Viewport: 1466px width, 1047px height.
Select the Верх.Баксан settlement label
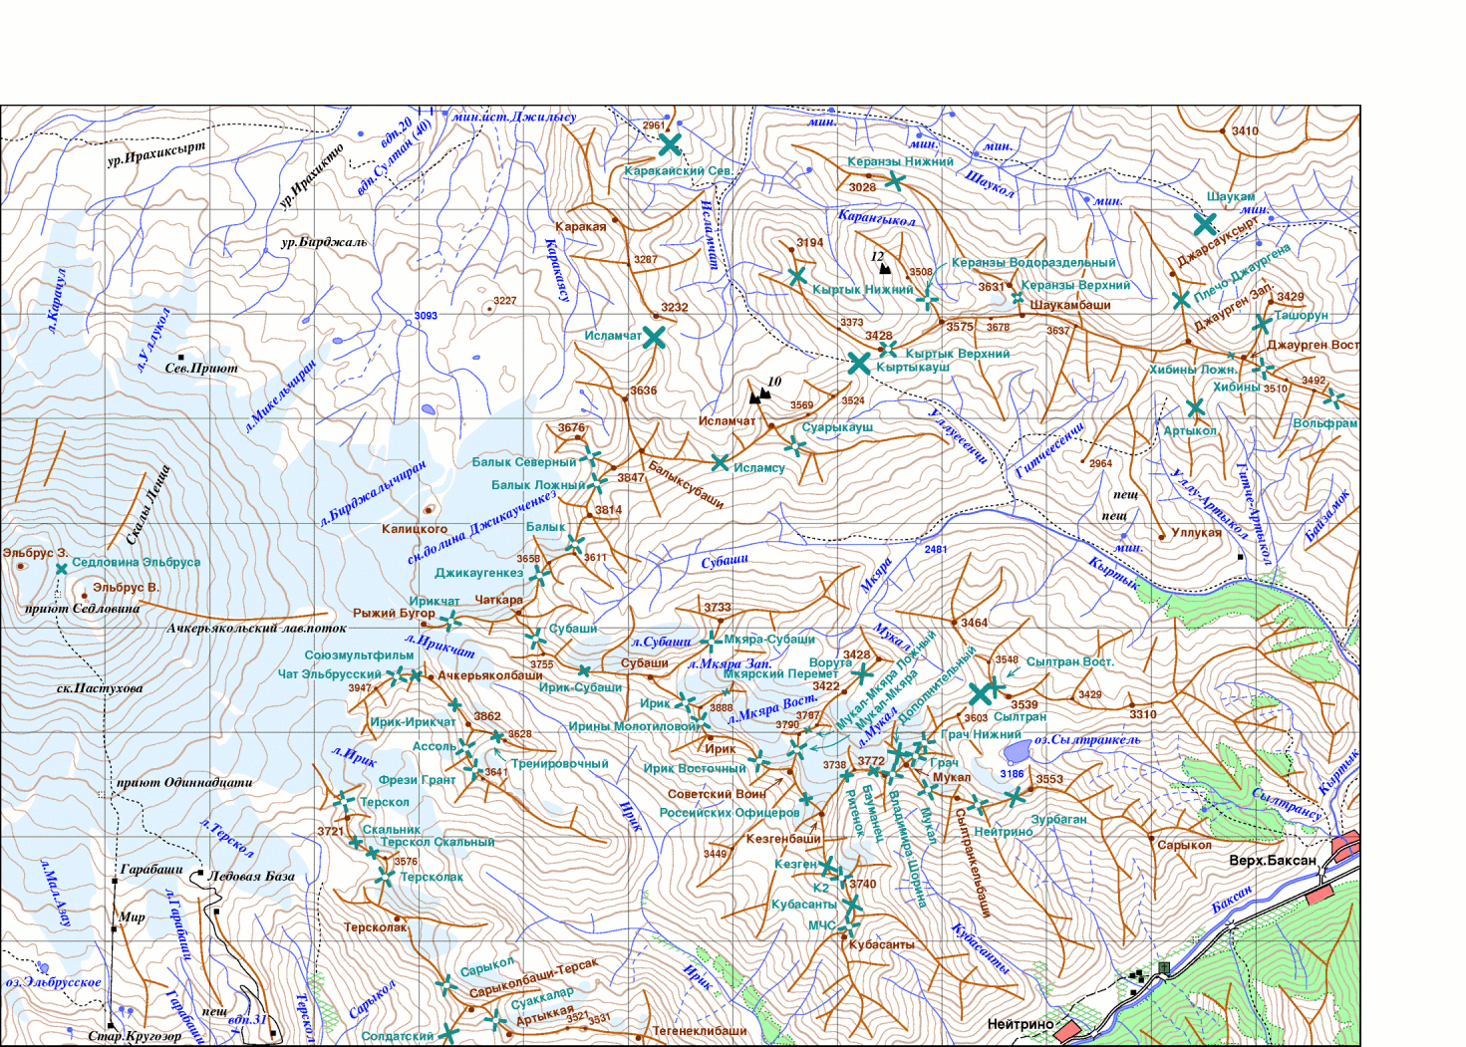coord(1273,860)
